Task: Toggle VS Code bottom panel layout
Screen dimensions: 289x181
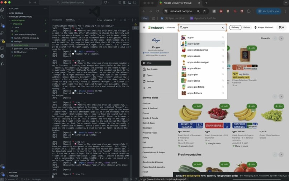Action: [130, 3]
